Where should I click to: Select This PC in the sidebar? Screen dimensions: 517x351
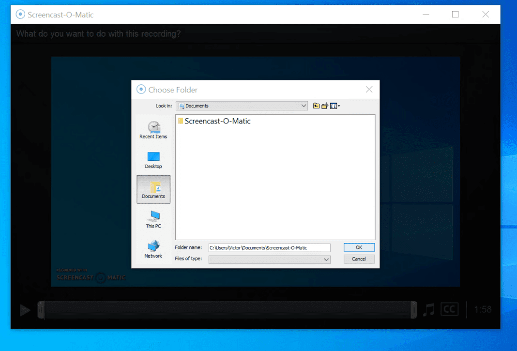153,219
